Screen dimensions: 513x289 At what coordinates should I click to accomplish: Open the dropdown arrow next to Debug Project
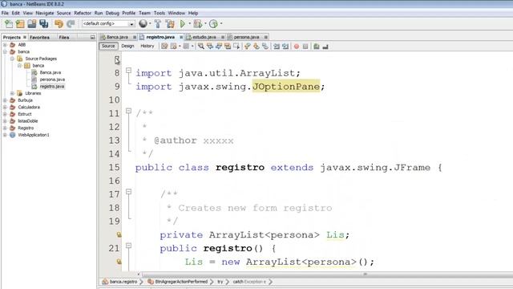(x=205, y=23)
